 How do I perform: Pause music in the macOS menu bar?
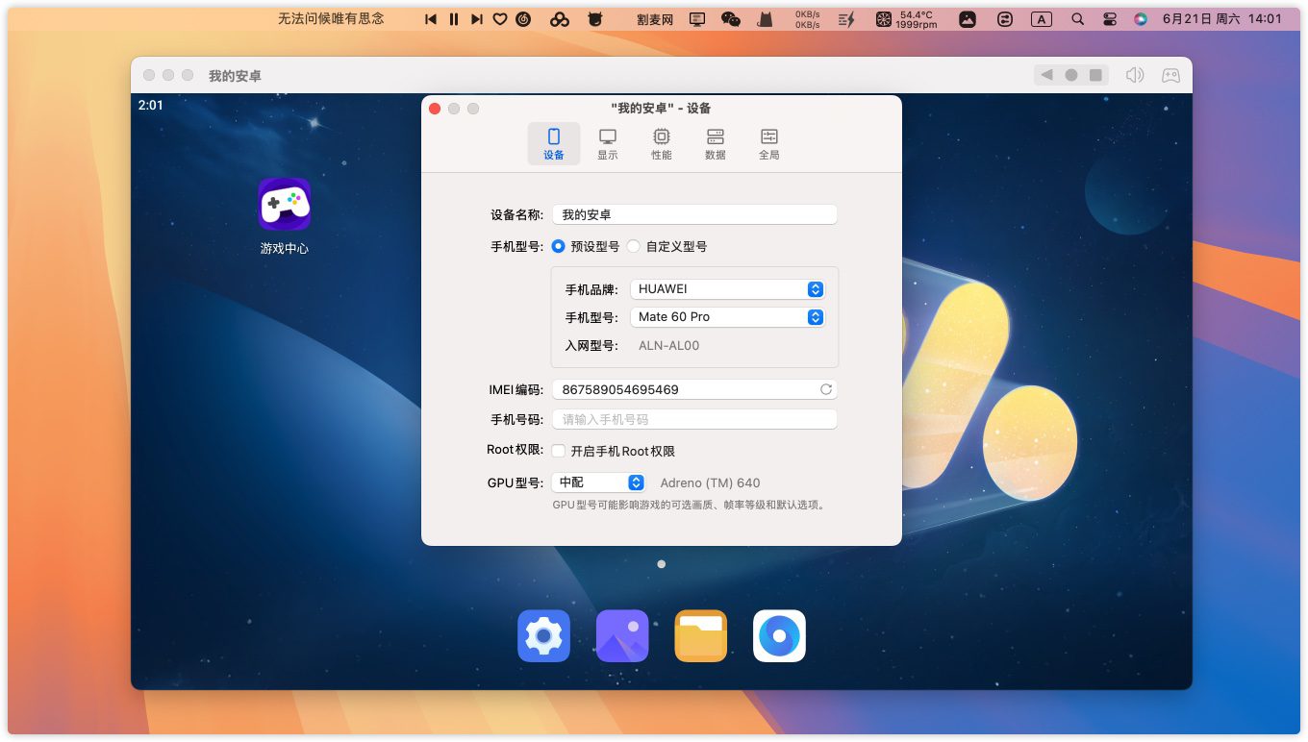pos(454,18)
